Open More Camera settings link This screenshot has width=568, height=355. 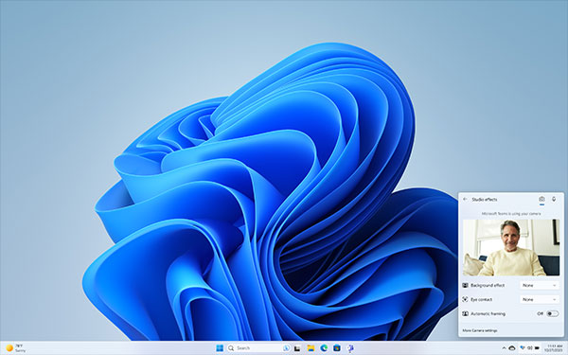[480, 330]
